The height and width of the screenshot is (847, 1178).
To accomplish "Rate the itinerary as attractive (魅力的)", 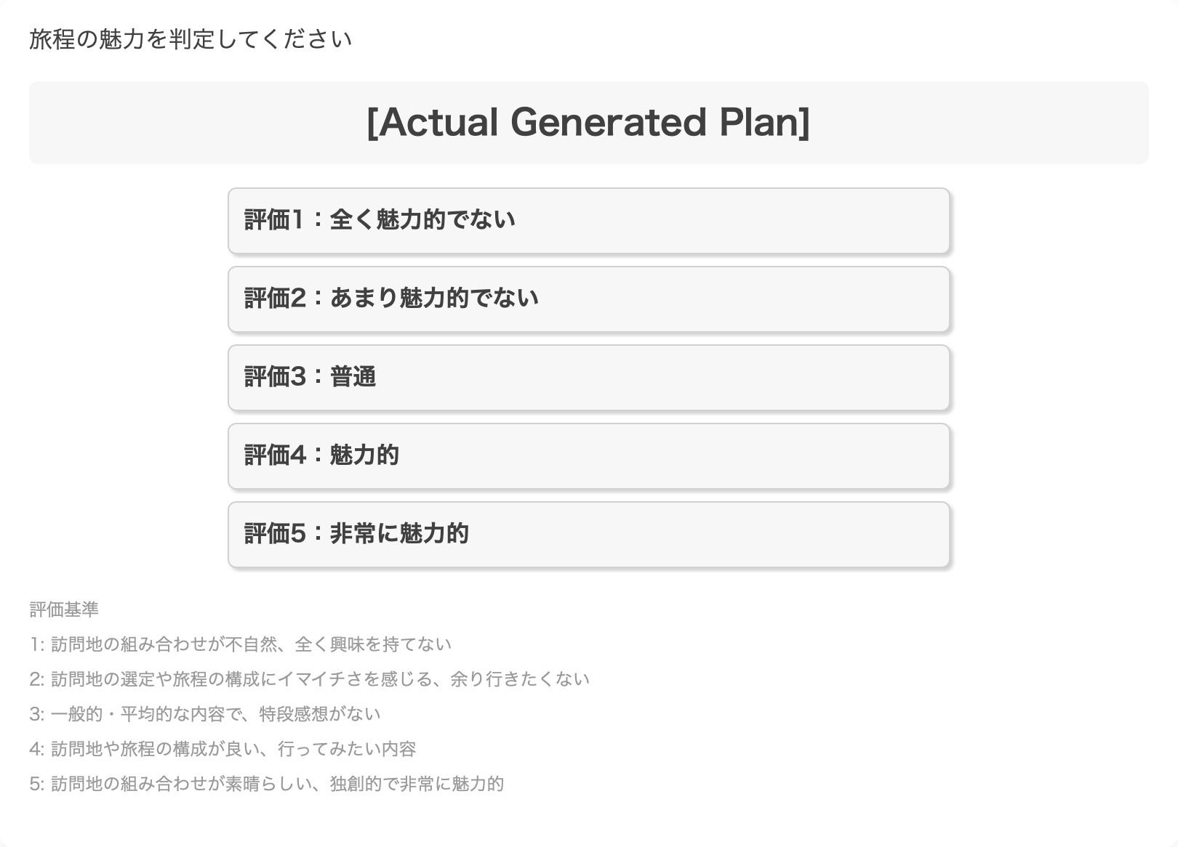I will point(588,456).
